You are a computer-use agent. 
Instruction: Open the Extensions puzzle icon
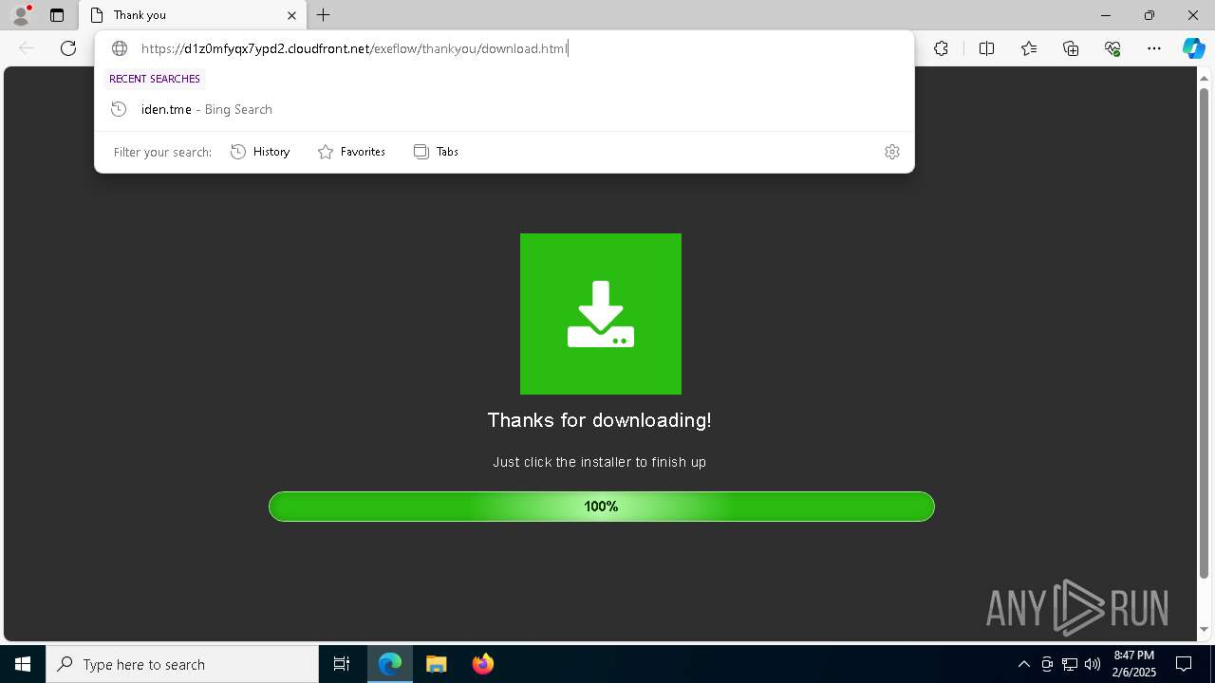click(941, 48)
